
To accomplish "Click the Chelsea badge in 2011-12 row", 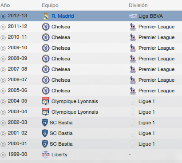I will pyautogui.click(x=46, y=27).
